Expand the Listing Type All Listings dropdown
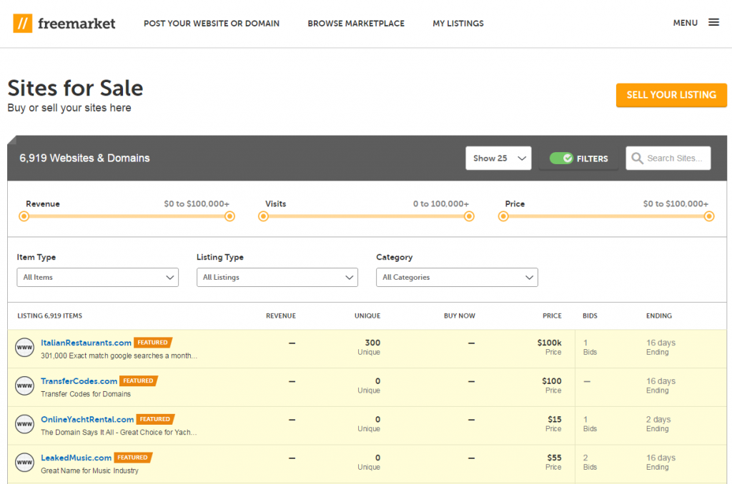 click(x=277, y=278)
